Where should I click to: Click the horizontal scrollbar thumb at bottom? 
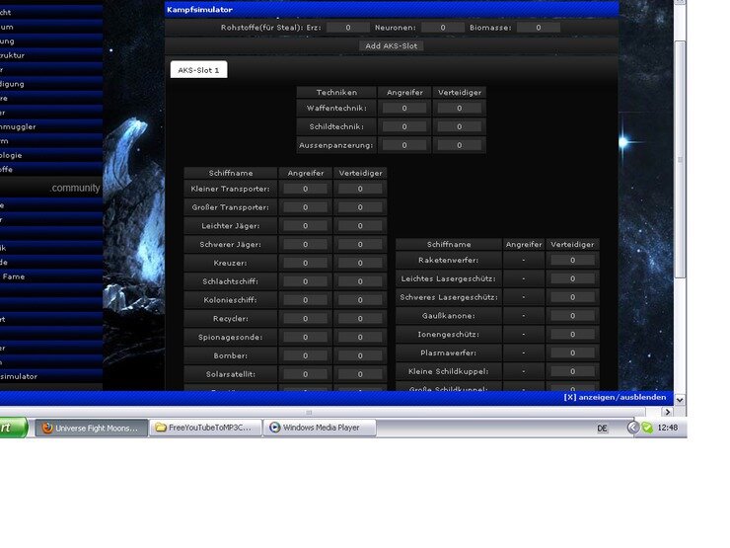307,412
